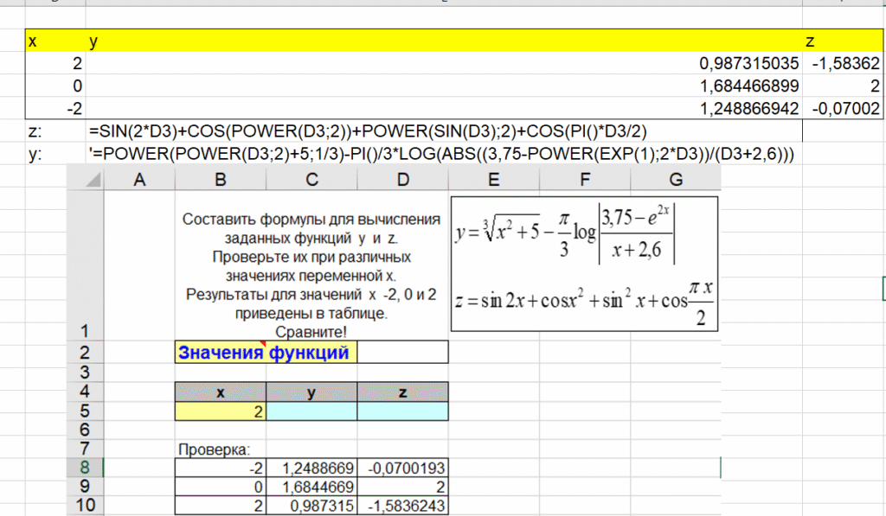Select column header B in the embedded sheet

pos(220,179)
